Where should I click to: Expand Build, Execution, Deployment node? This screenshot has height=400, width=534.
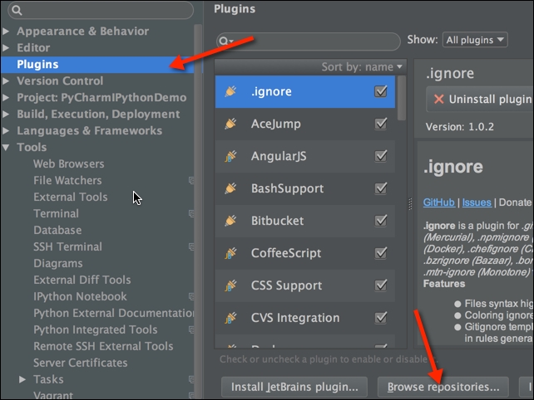[6, 115]
